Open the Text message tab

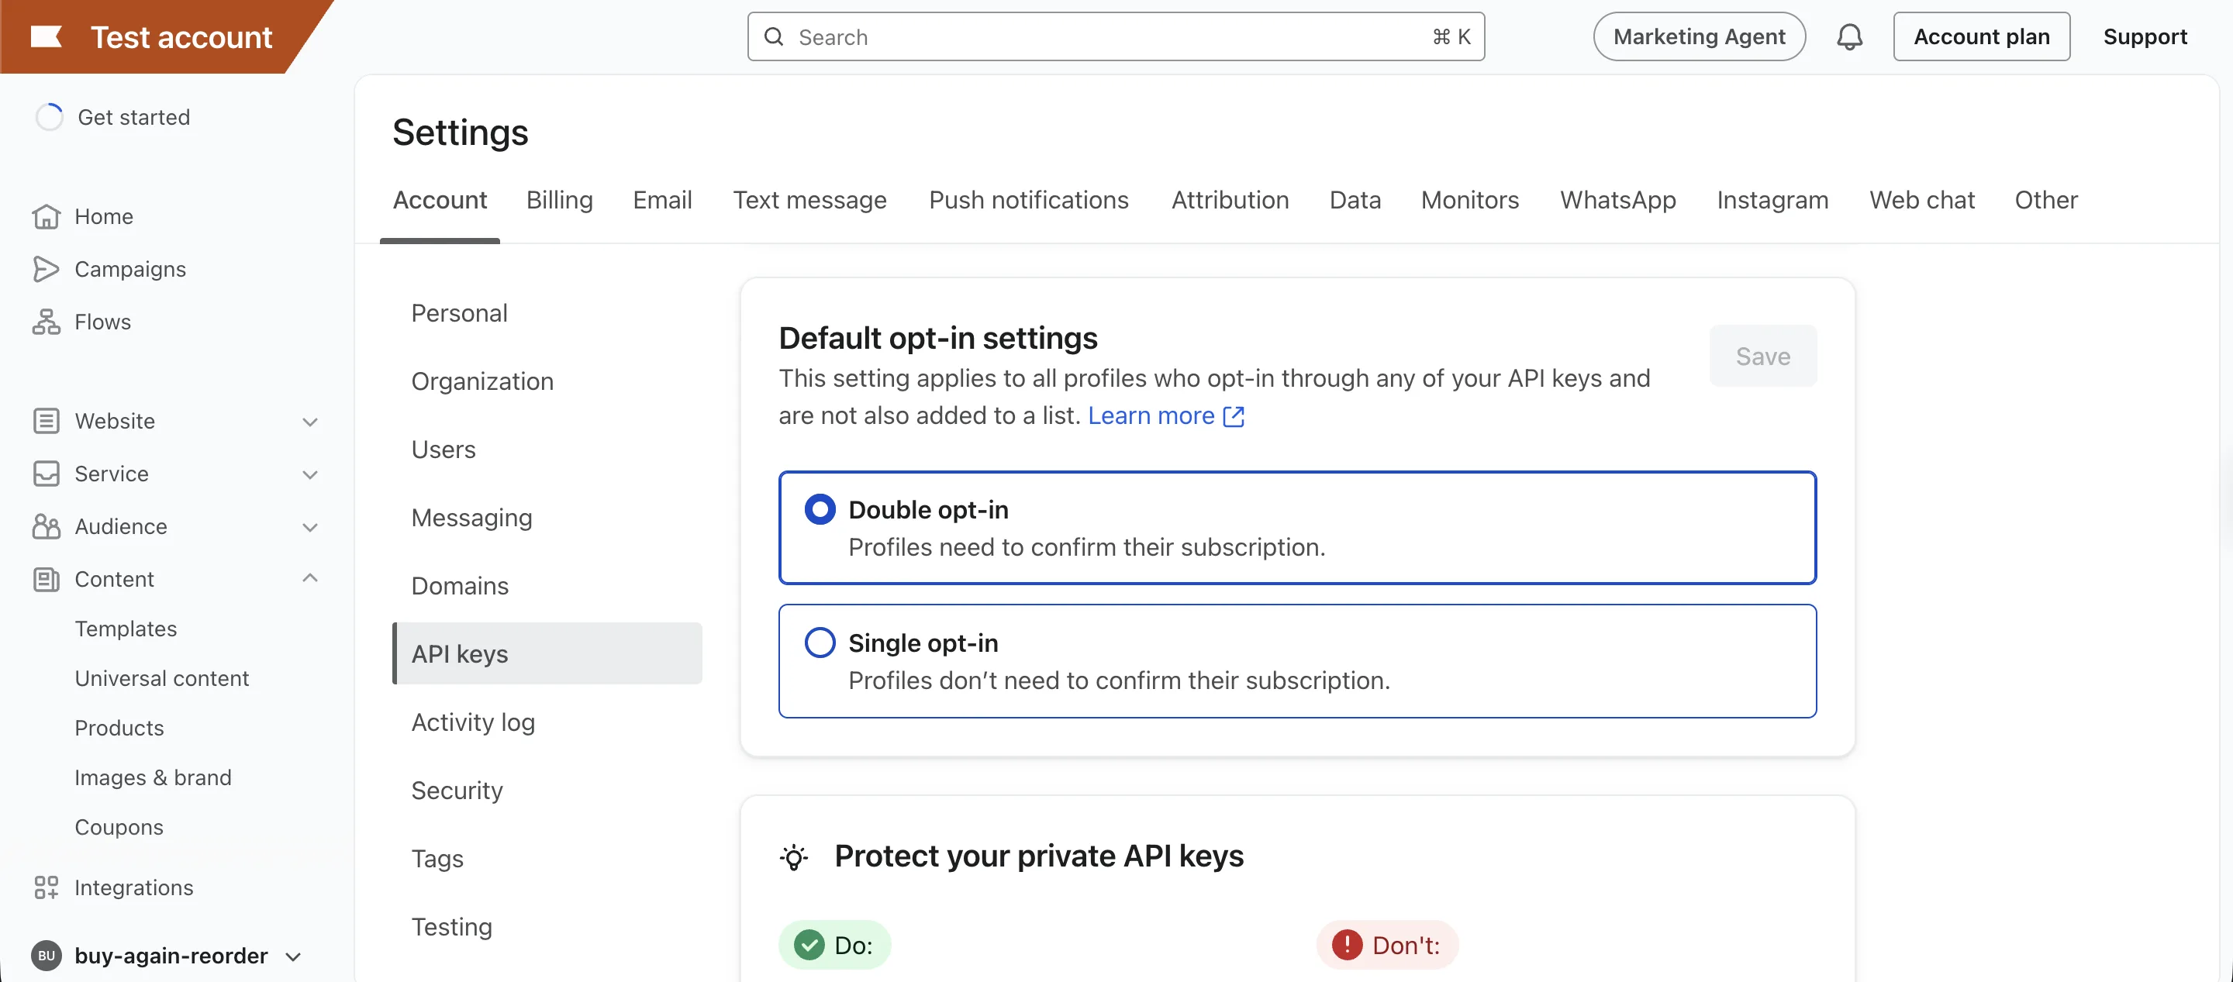coord(809,200)
